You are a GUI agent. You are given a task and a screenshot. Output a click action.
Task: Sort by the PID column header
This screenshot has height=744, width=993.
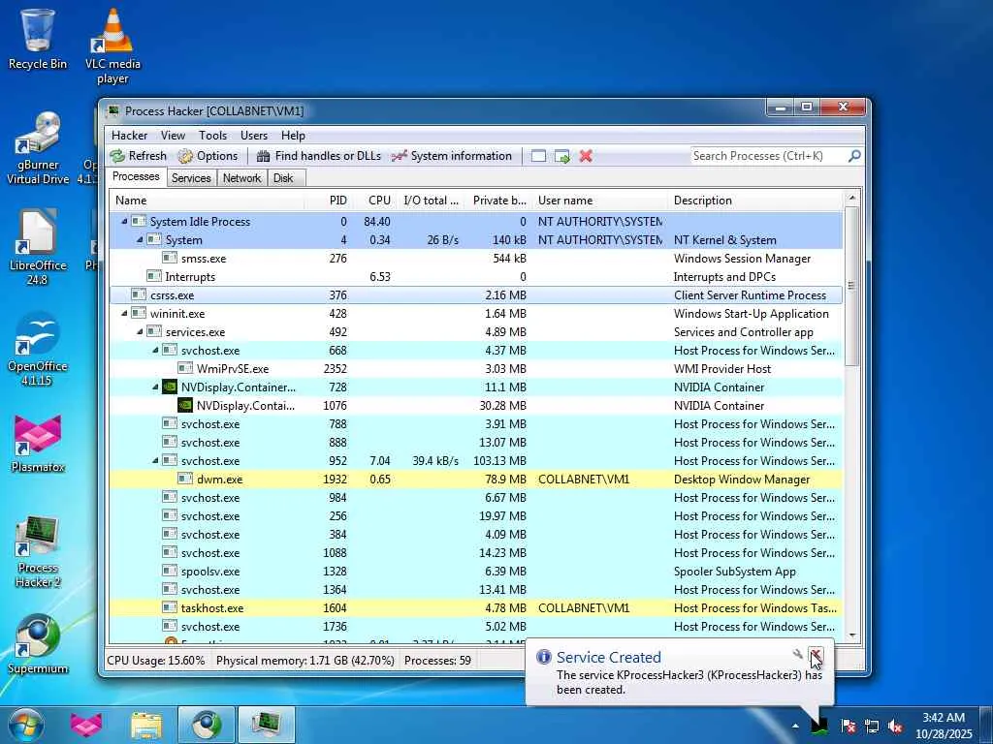click(x=330, y=201)
